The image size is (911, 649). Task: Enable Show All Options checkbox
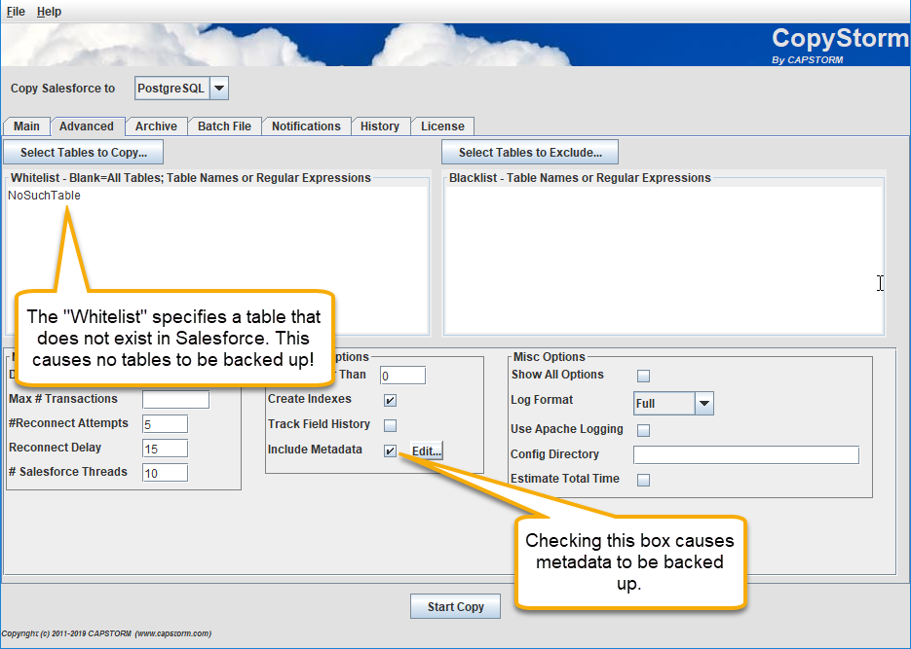643,376
